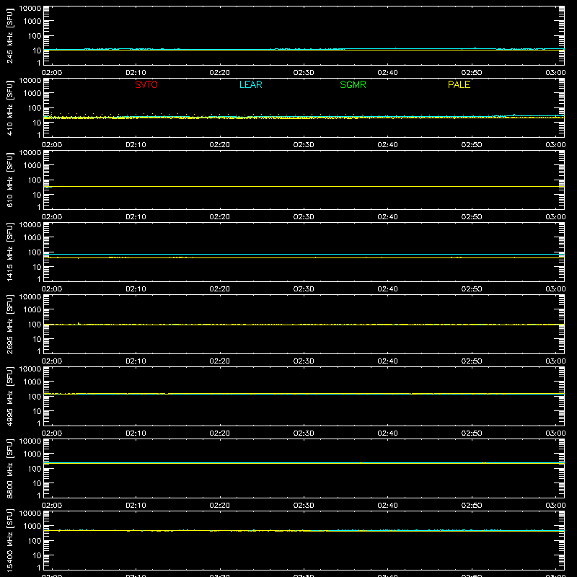
Task: Click 02:00 time label under 1415 MHz plot
Action: coord(52,289)
